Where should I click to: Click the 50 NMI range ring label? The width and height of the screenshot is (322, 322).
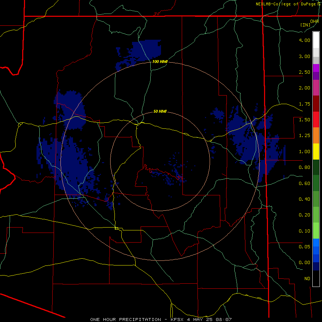pos(160,111)
